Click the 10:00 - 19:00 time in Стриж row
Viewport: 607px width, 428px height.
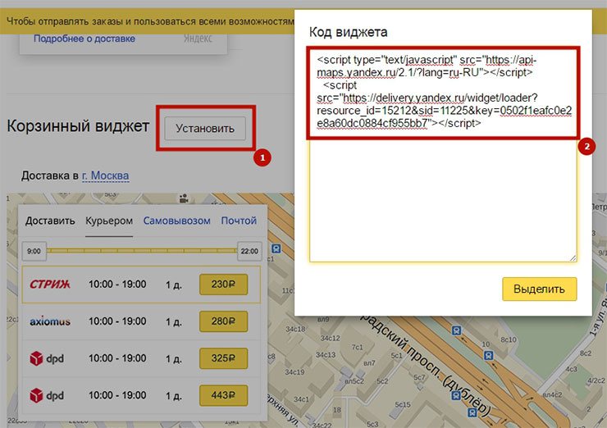(x=117, y=285)
